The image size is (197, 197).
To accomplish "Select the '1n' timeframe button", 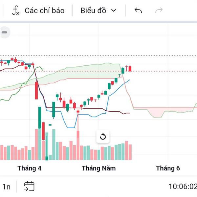I will [7, 187].
